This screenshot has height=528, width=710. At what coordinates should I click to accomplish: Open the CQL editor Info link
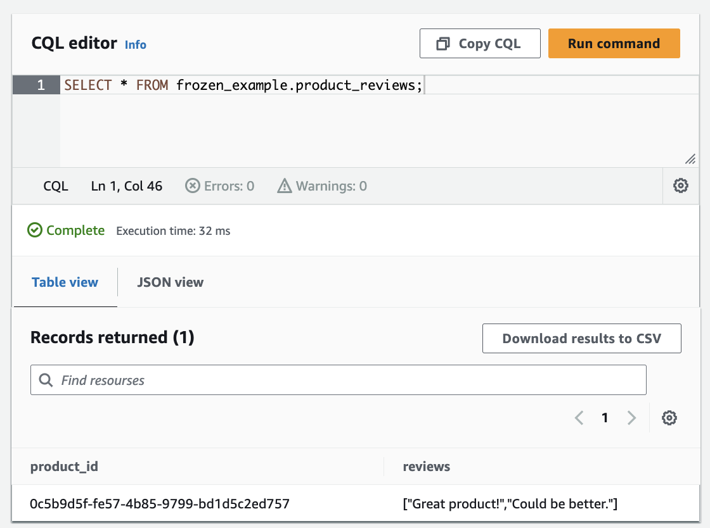click(x=136, y=44)
